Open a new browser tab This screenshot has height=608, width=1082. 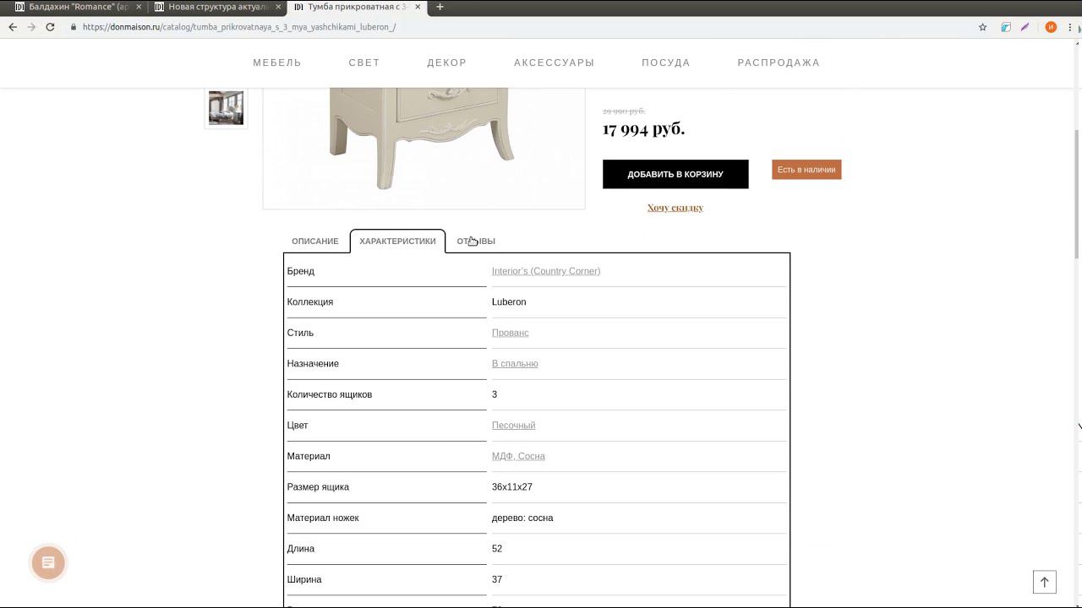[x=440, y=7]
